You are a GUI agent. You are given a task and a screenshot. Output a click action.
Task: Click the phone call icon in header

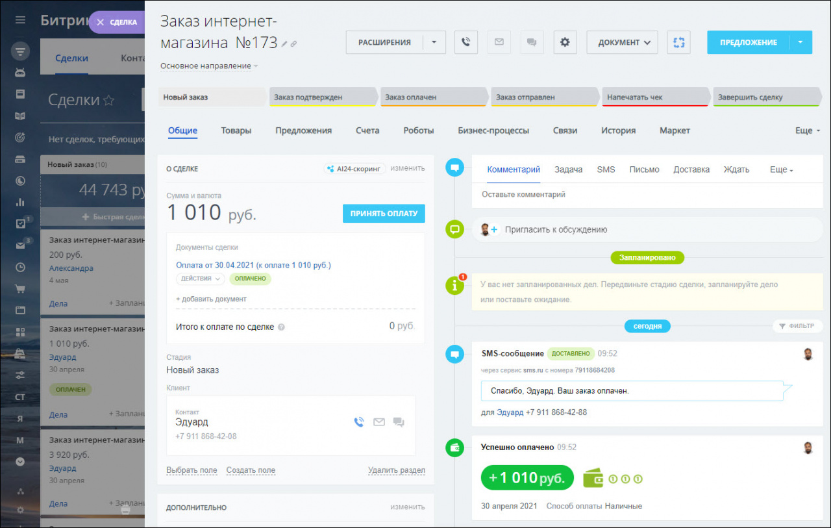click(x=466, y=42)
